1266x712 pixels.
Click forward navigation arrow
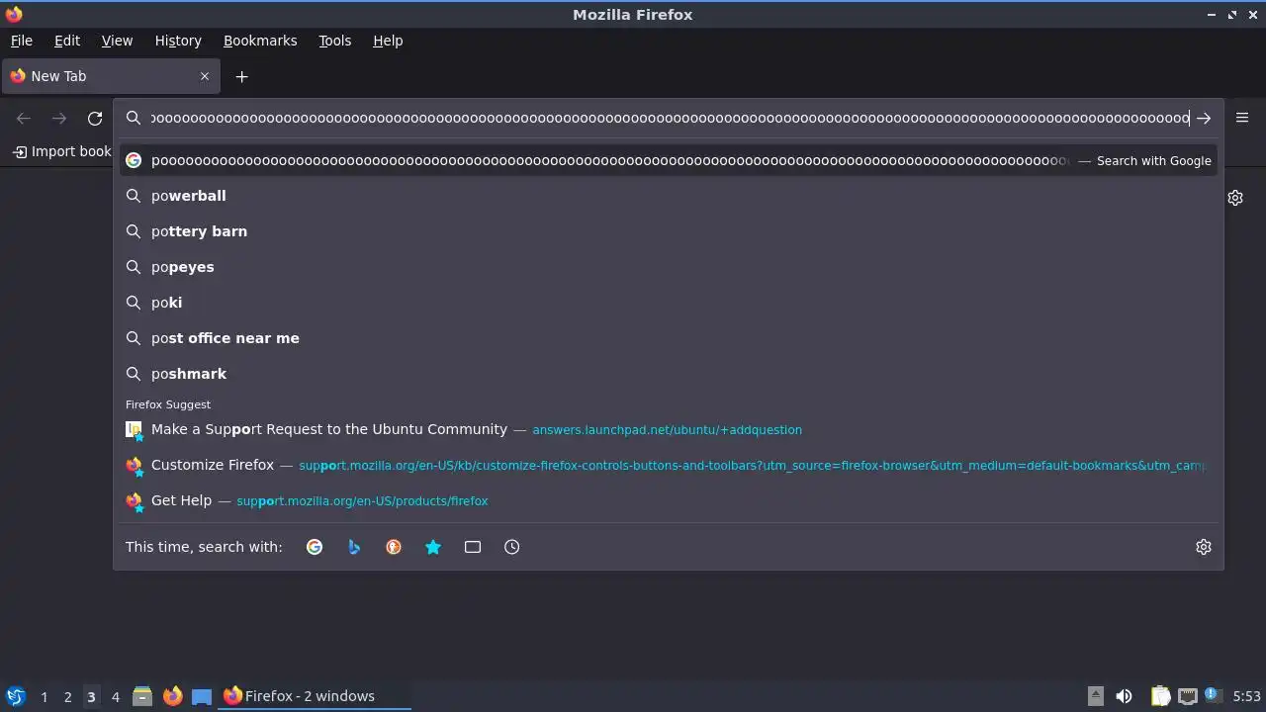(x=59, y=119)
